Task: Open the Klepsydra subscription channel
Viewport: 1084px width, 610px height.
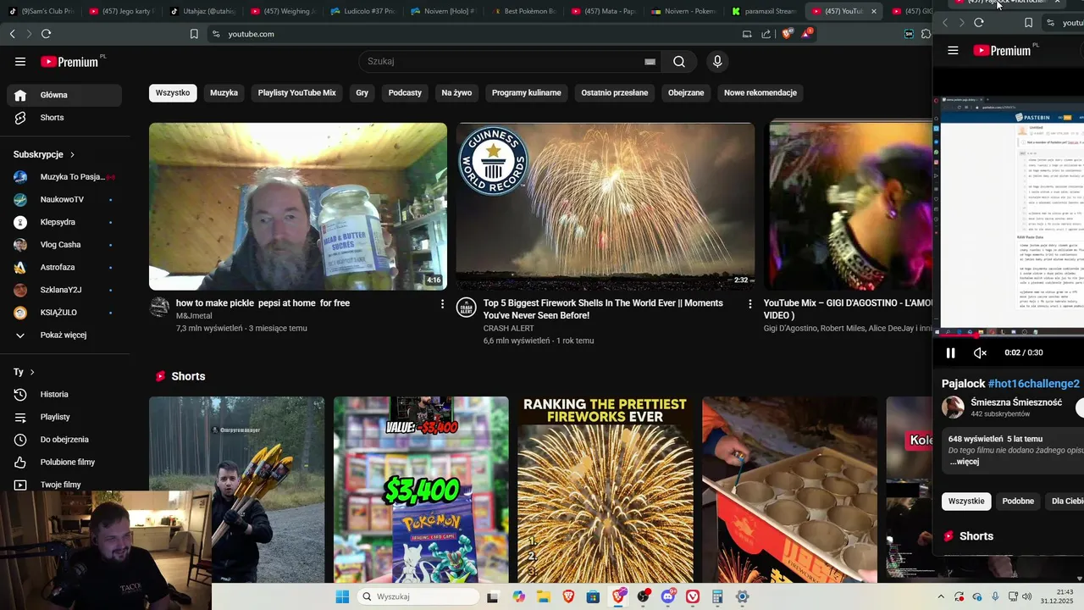Action: (x=64, y=222)
